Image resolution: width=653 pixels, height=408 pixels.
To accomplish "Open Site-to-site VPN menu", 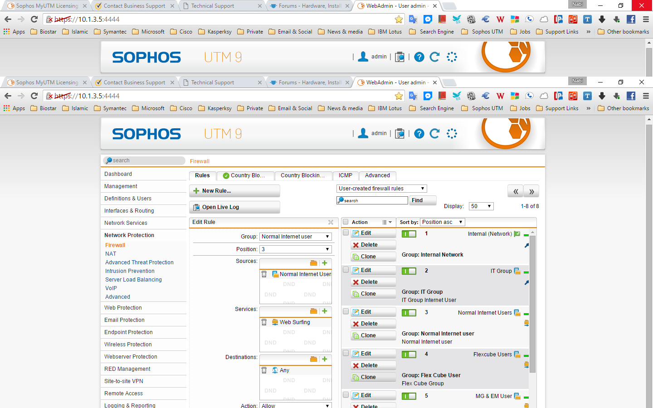I will [x=143, y=381].
